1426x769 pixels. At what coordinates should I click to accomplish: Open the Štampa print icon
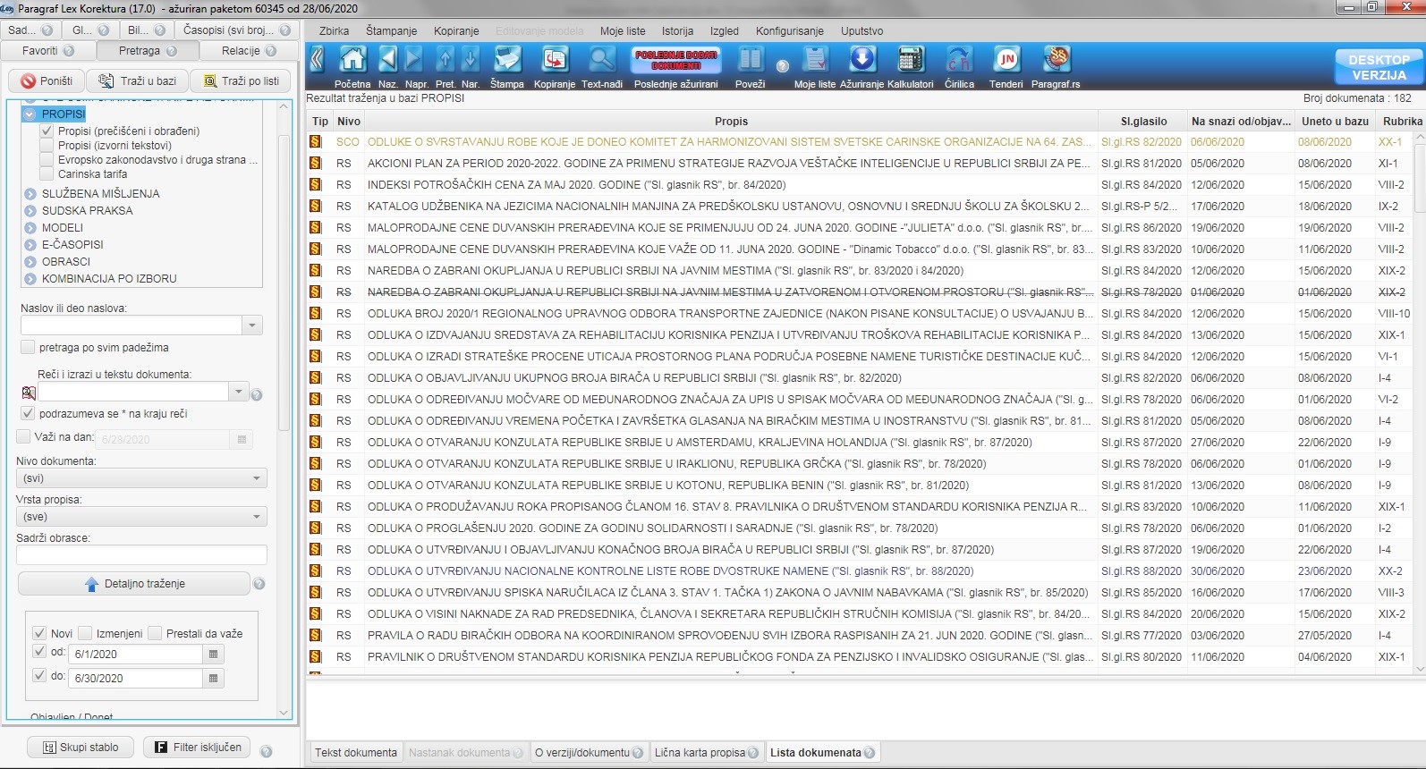click(x=507, y=61)
